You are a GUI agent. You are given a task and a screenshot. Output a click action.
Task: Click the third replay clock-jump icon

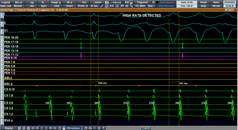[x=28, y=128]
